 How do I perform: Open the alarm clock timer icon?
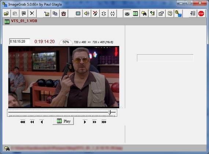[x=63, y=14]
